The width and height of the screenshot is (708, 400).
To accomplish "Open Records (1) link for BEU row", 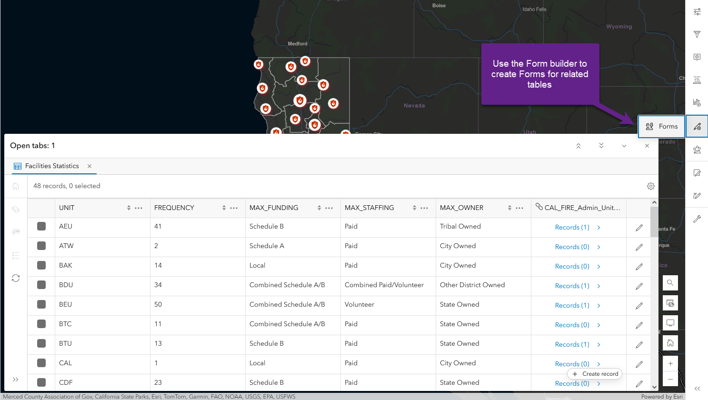I will coord(572,305).
